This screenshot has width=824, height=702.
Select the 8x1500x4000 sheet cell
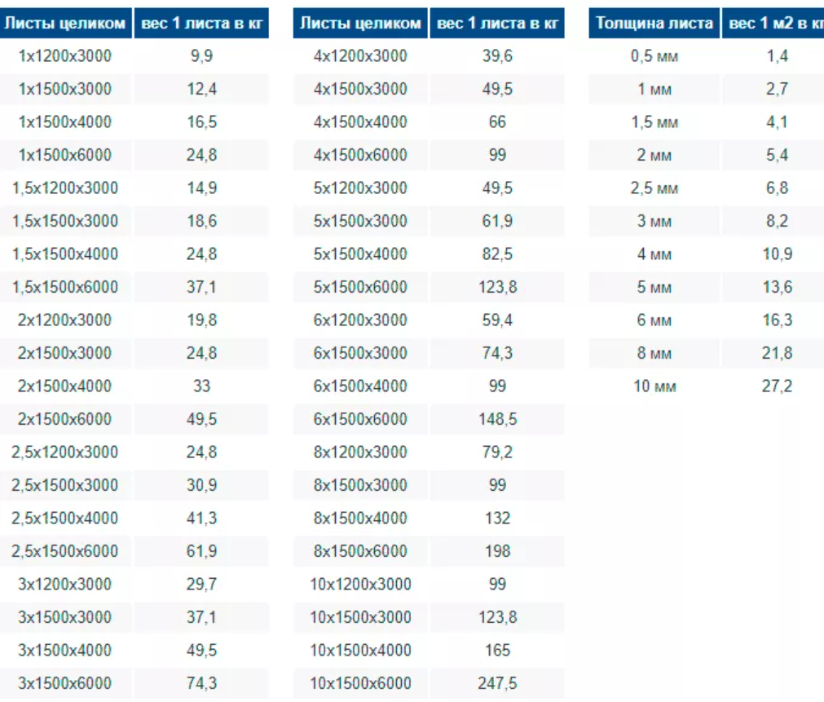click(360, 518)
